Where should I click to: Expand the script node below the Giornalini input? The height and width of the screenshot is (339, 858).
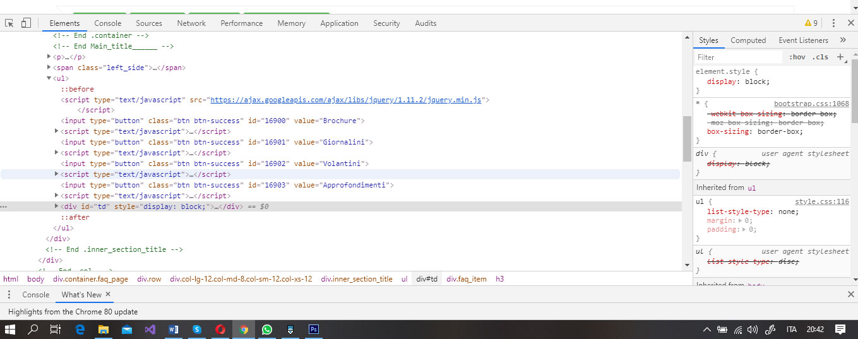(x=57, y=153)
